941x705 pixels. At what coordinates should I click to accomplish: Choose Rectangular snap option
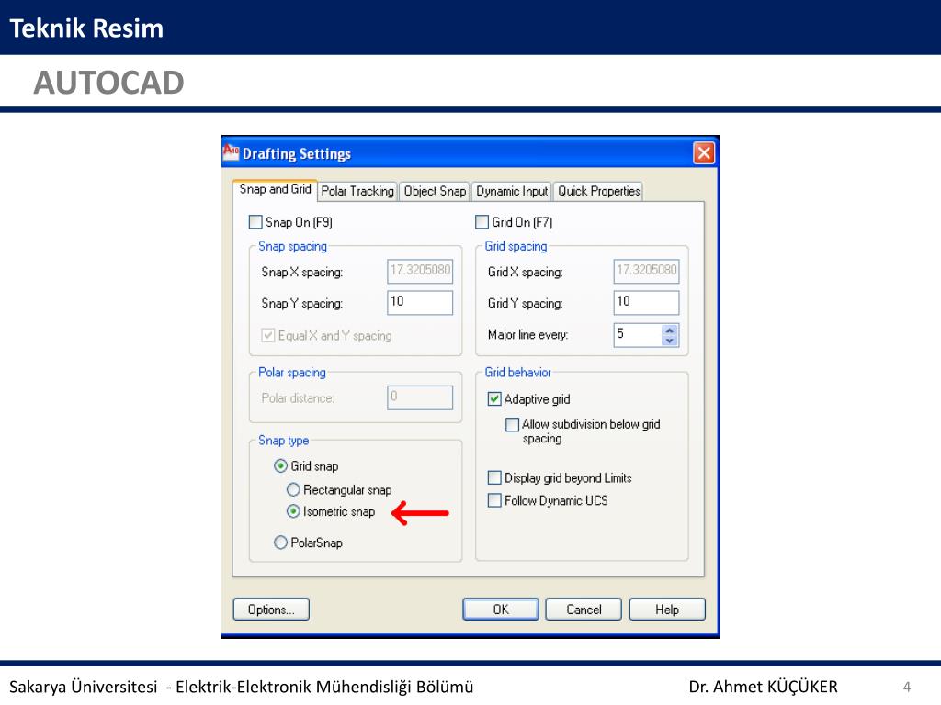pyautogui.click(x=293, y=490)
